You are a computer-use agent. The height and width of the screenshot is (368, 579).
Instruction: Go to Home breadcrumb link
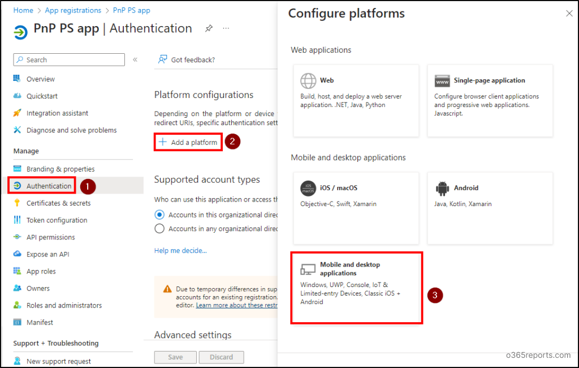(x=23, y=10)
